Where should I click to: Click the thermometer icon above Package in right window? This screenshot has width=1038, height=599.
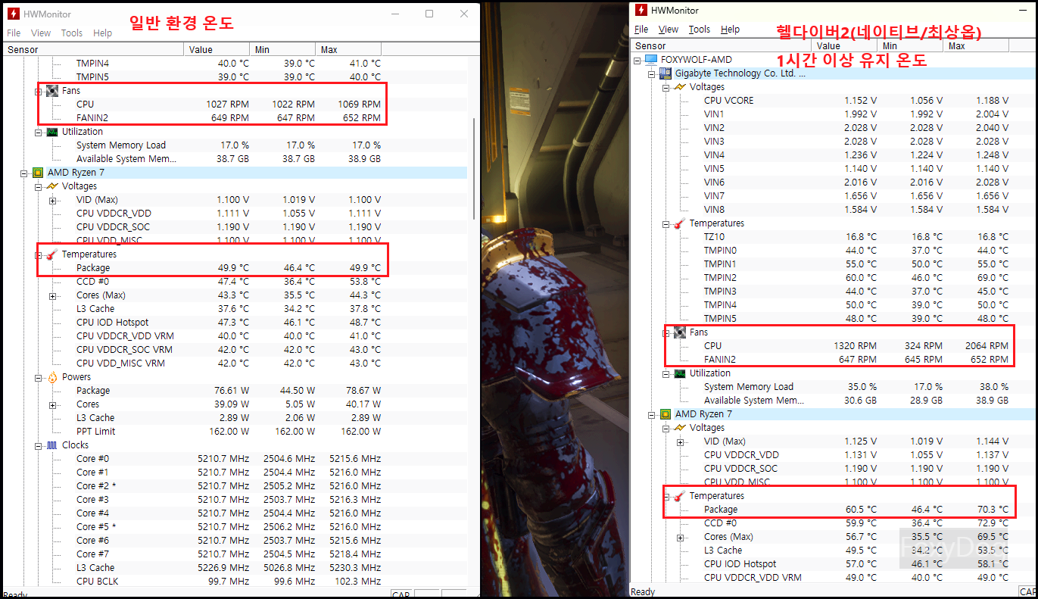click(x=680, y=496)
